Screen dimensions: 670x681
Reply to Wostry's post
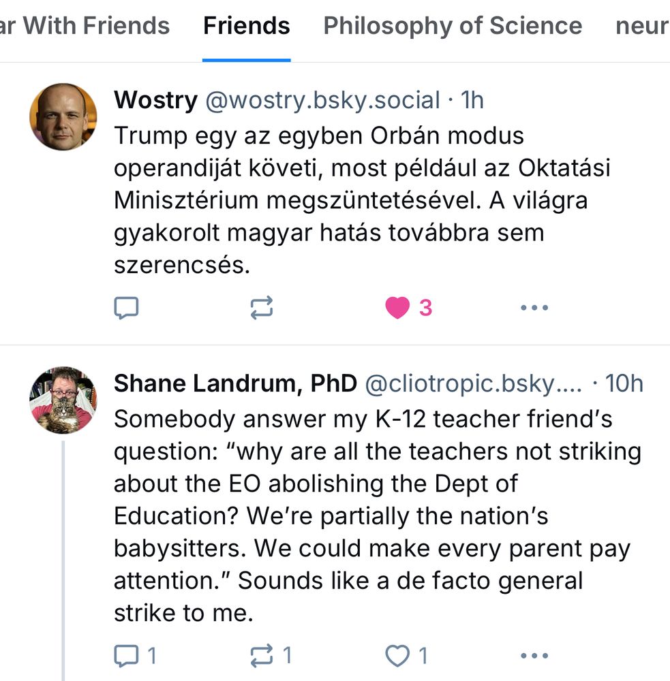pyautogui.click(x=126, y=308)
